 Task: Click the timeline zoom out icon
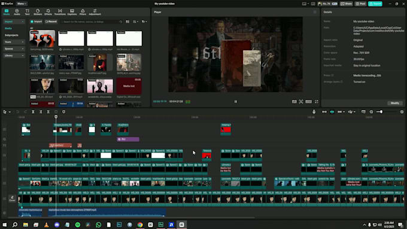(x=372, y=112)
